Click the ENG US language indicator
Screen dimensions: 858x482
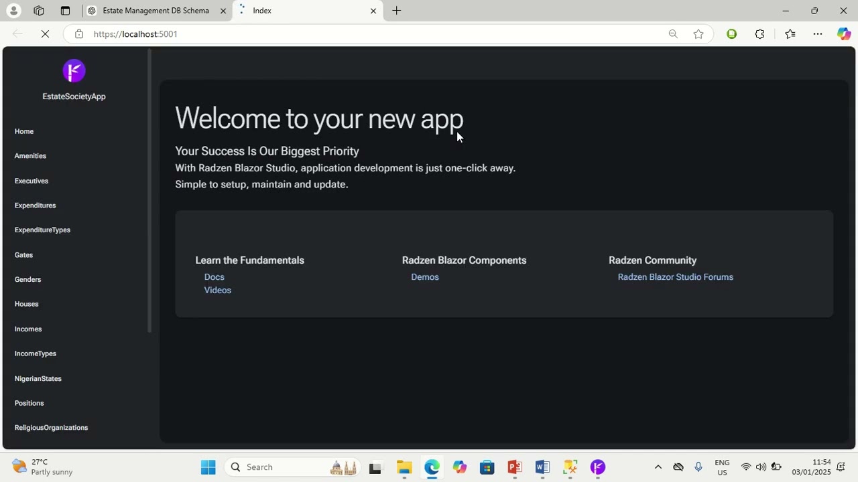pyautogui.click(x=722, y=467)
